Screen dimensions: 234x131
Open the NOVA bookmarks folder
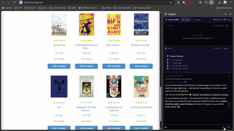point(106,8)
